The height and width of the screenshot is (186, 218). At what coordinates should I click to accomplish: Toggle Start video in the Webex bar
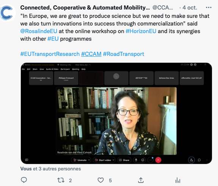tap(103, 160)
